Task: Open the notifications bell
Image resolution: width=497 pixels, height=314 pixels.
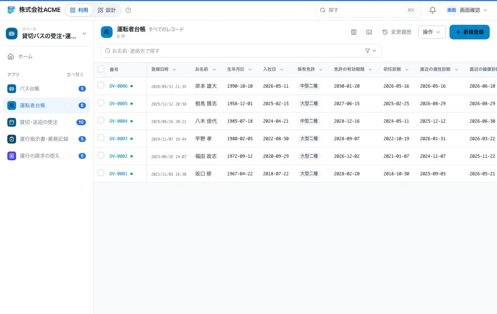Action: pyautogui.click(x=433, y=10)
